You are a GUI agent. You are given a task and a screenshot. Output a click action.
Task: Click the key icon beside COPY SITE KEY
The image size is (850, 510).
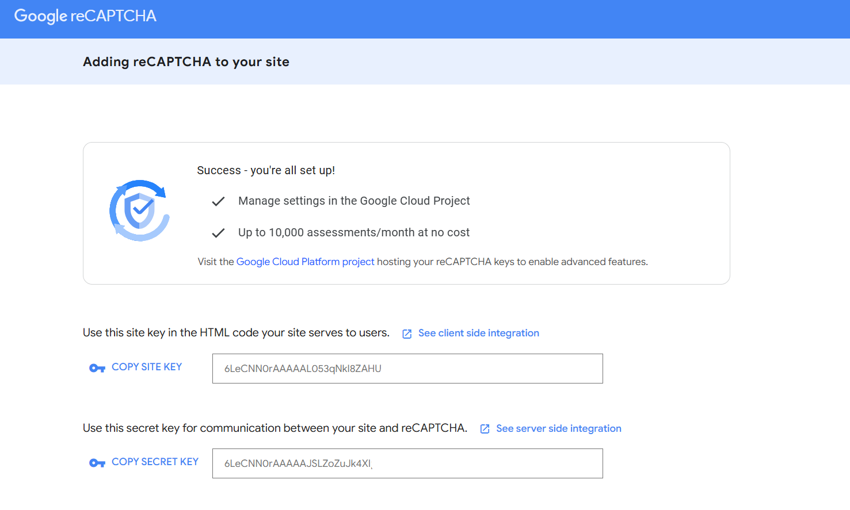click(x=97, y=368)
